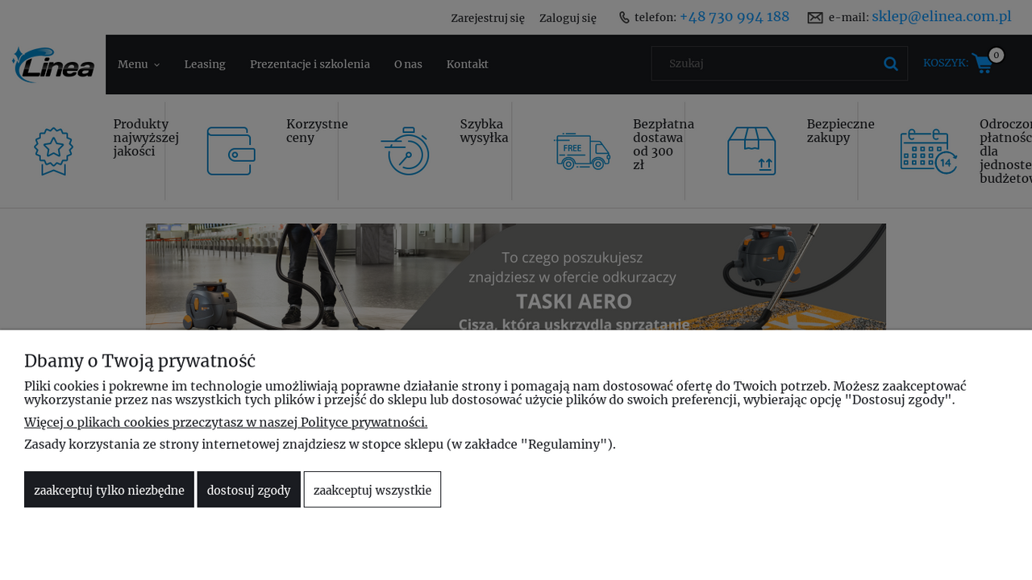Click the phone number +48 730 994 188
The width and height of the screenshot is (1032, 580).
tap(734, 17)
